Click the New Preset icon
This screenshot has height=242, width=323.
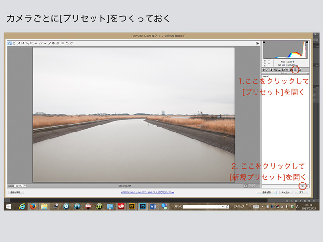point(302,186)
